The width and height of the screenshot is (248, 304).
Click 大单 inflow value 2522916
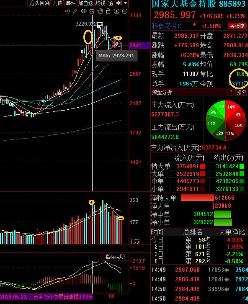188,174
